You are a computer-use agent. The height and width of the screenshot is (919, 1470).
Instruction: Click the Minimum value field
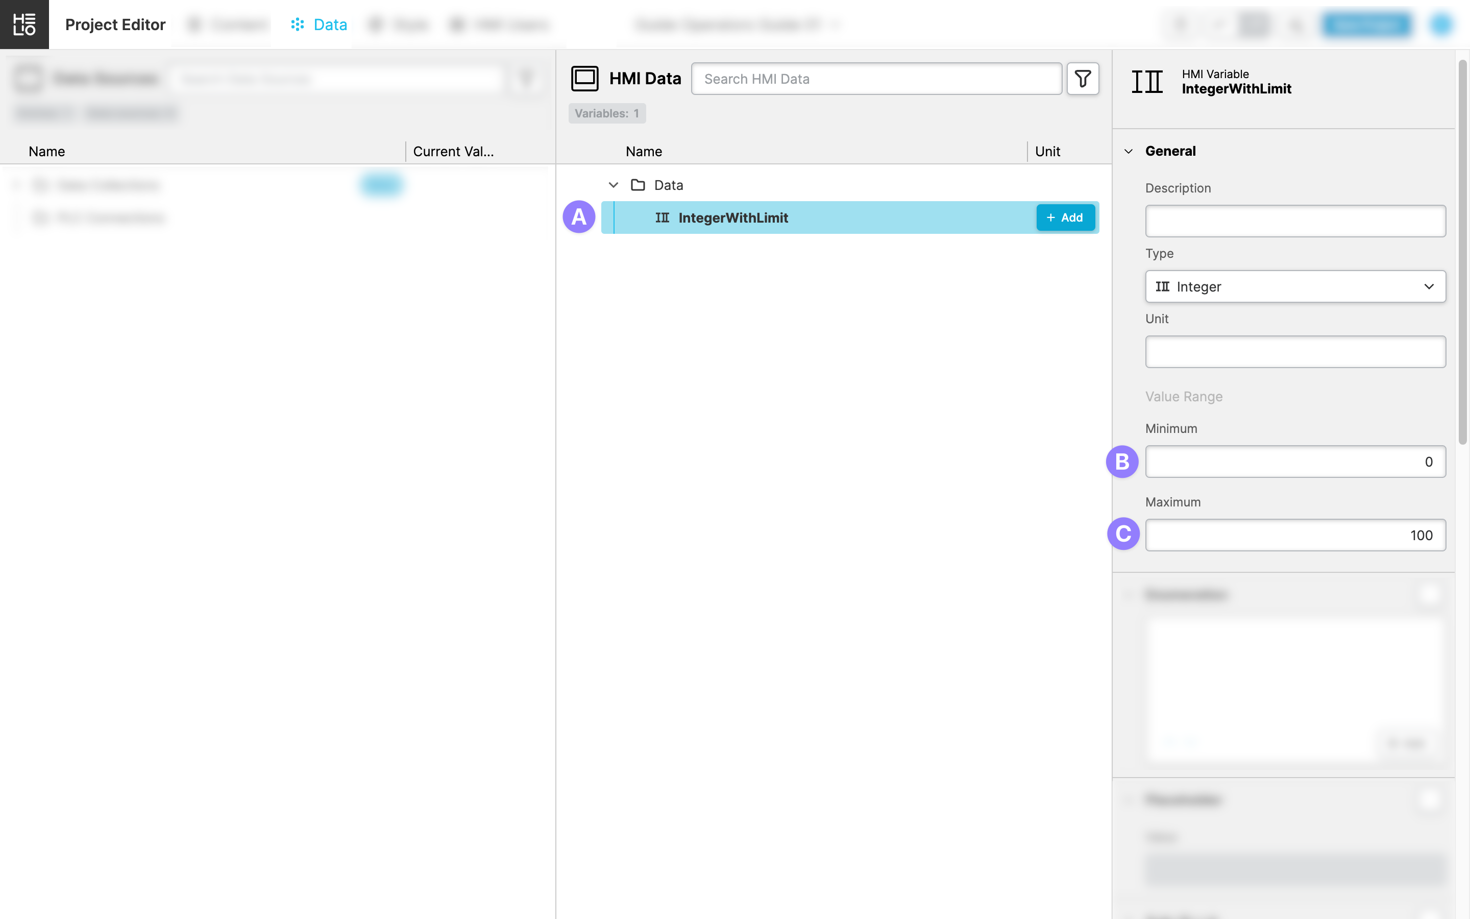click(x=1294, y=462)
